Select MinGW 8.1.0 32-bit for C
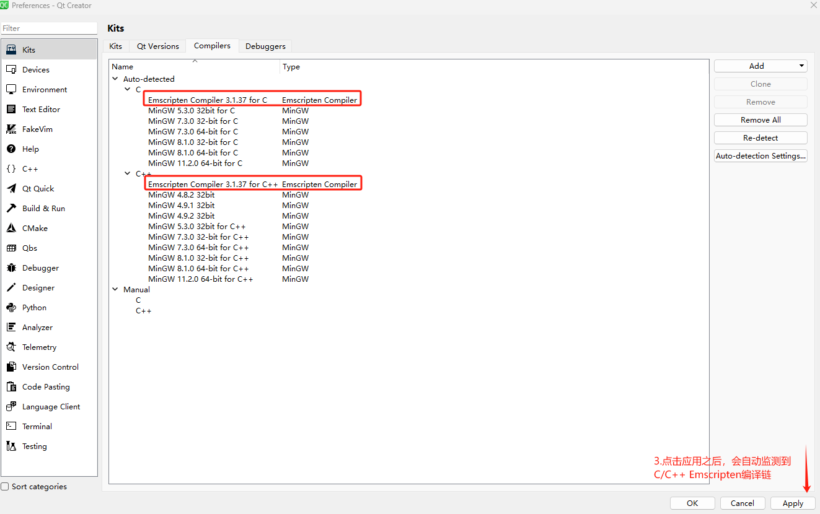Screen dimensions: 820x514 tap(193, 142)
